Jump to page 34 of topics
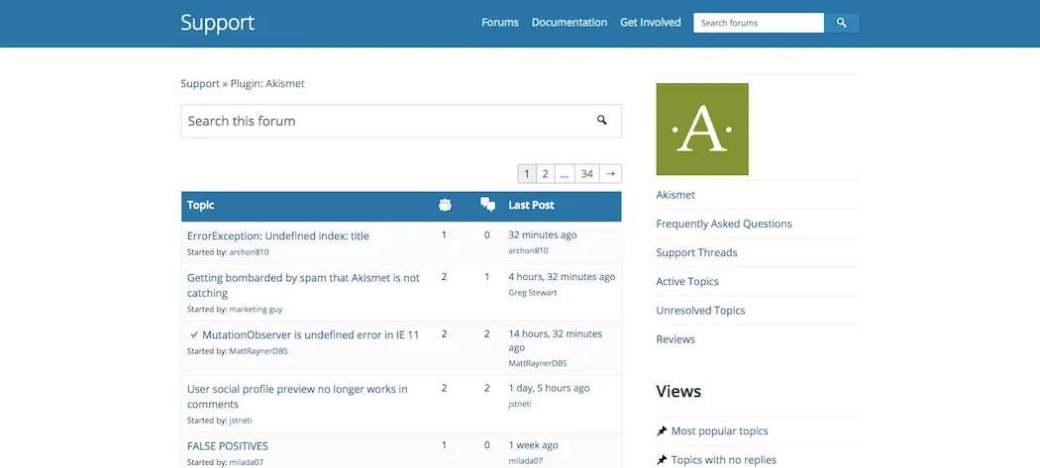1040x468 pixels. pyautogui.click(x=587, y=174)
